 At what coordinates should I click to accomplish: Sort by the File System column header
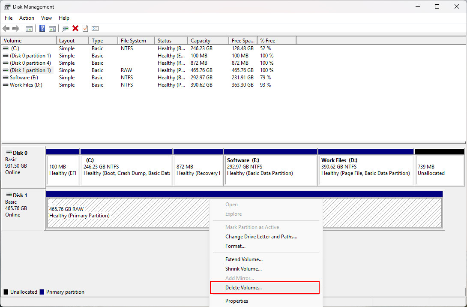pos(136,41)
